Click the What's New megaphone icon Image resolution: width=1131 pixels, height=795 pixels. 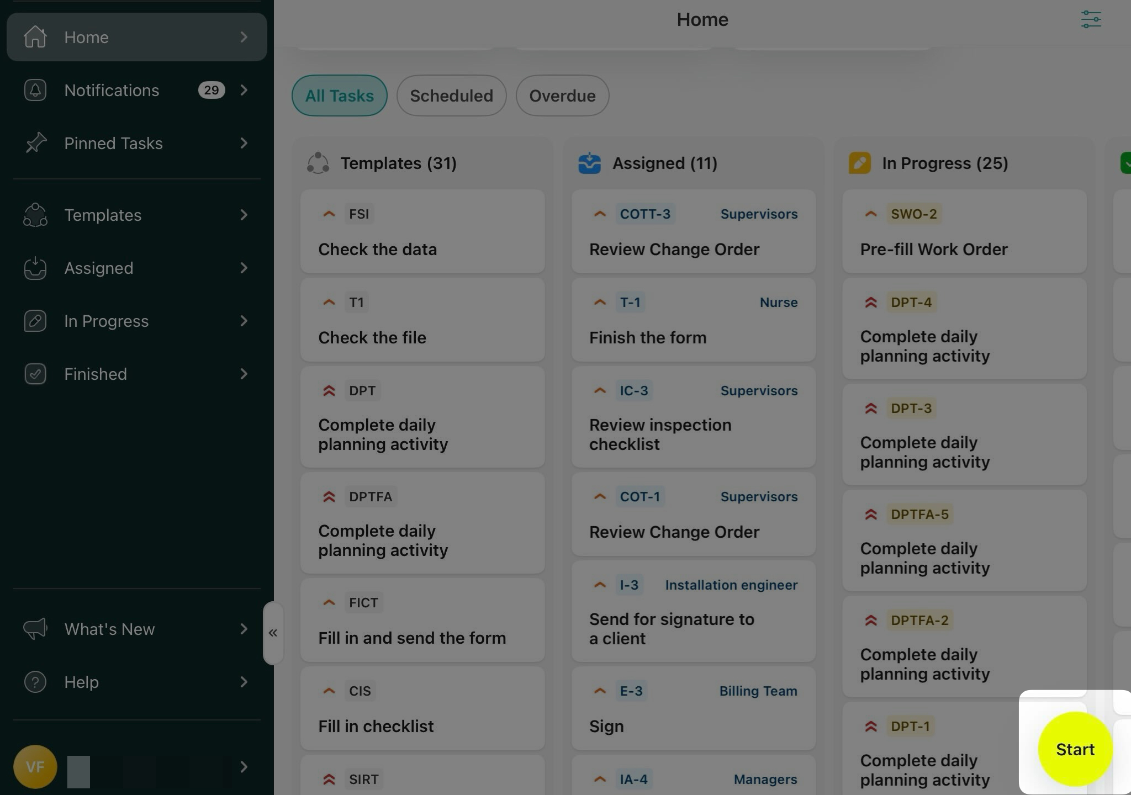pyautogui.click(x=35, y=629)
